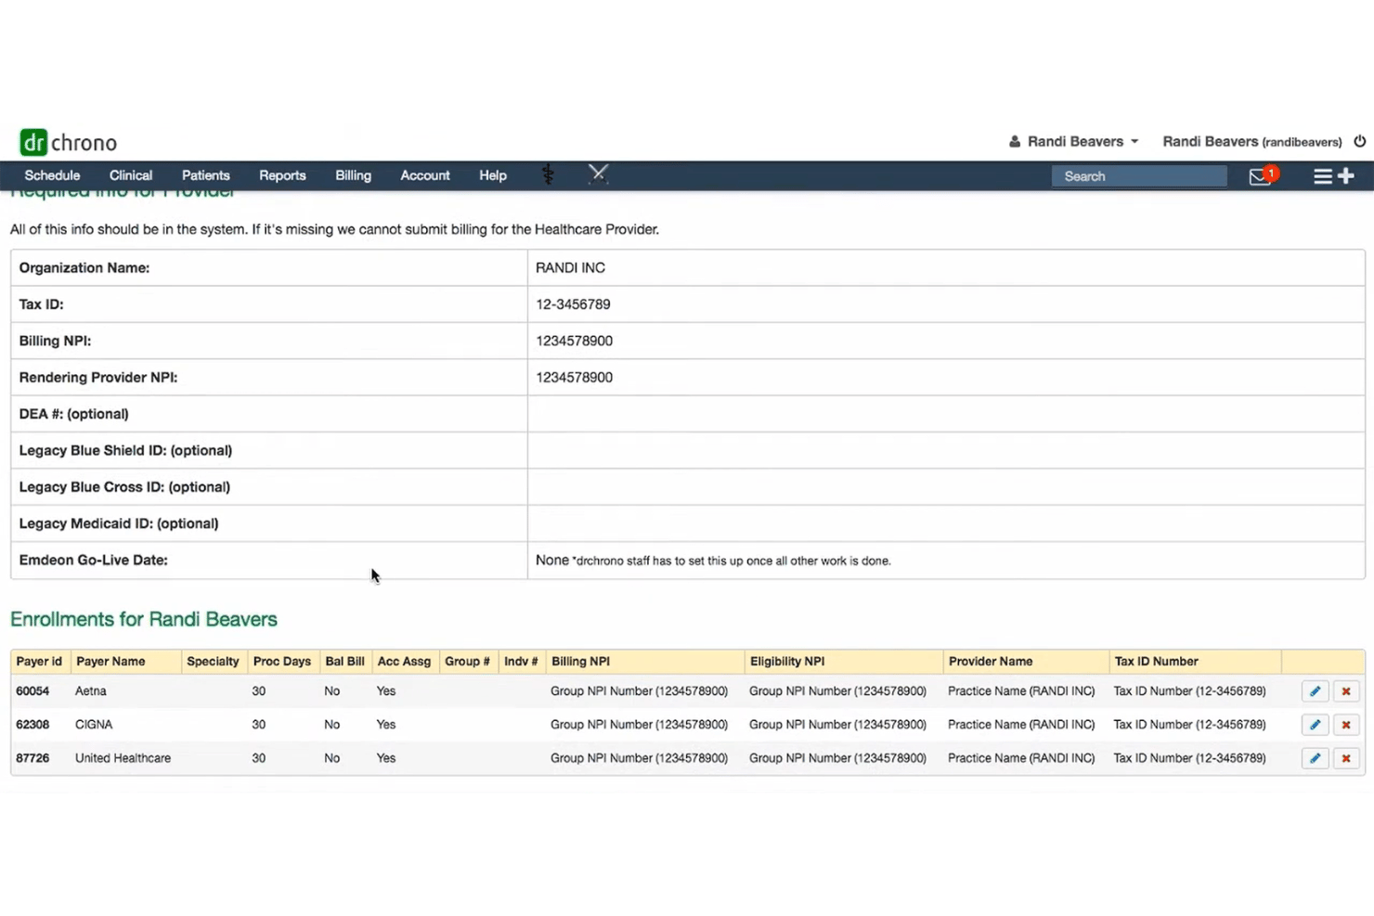Click Randi Beavers (randibeavers) account text

(1252, 141)
